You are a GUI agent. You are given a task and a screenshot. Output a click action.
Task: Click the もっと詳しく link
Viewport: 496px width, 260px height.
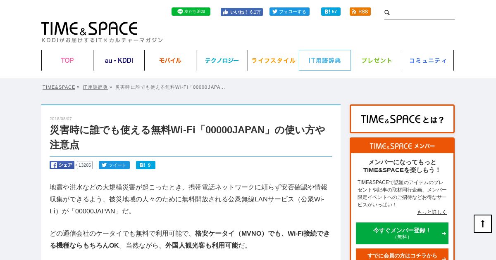tap(432, 212)
